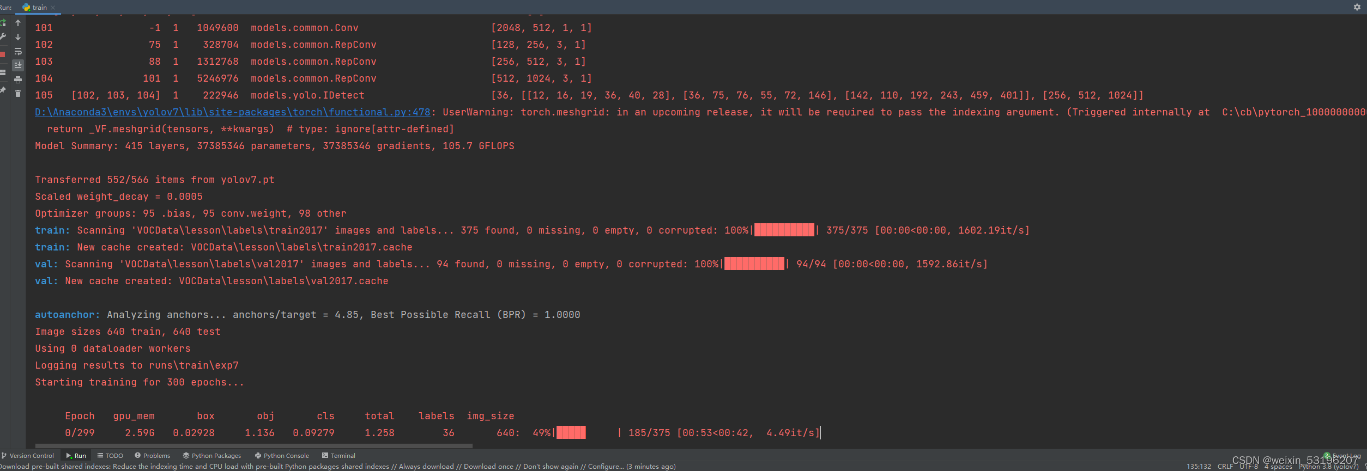The image size is (1367, 471).
Task: Click the Print console output icon
Action: point(18,79)
